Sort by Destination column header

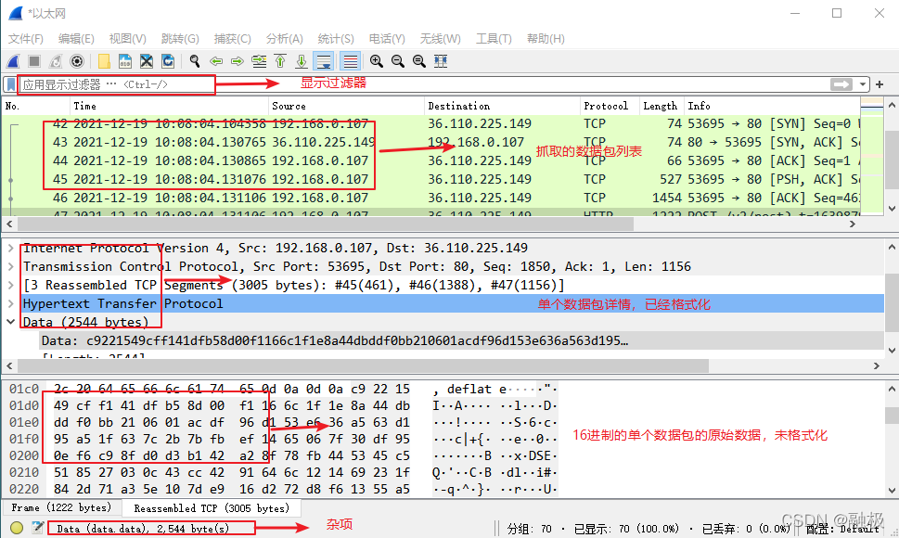click(502, 106)
